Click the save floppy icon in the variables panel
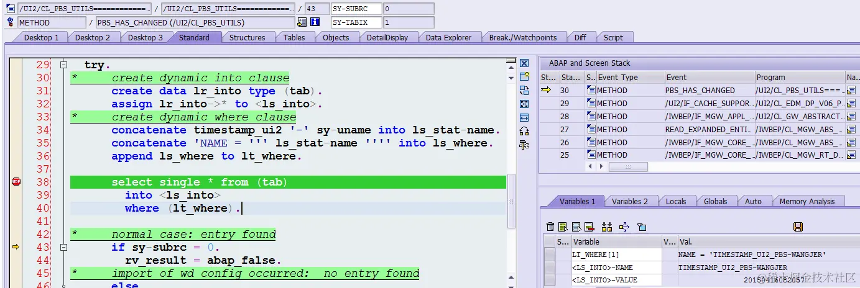This screenshot has height=288, width=860. click(798, 227)
